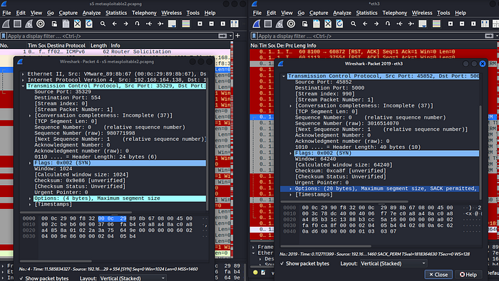
Task: Open Analyze menu in metasploitable2 window
Action: [92, 13]
